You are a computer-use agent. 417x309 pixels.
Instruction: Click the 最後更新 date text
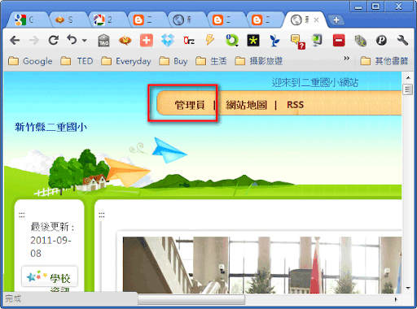[52, 240]
